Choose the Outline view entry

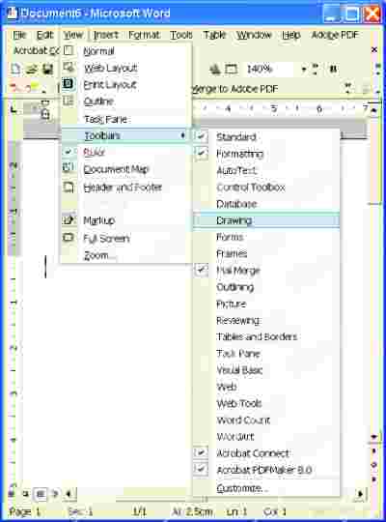point(126,101)
